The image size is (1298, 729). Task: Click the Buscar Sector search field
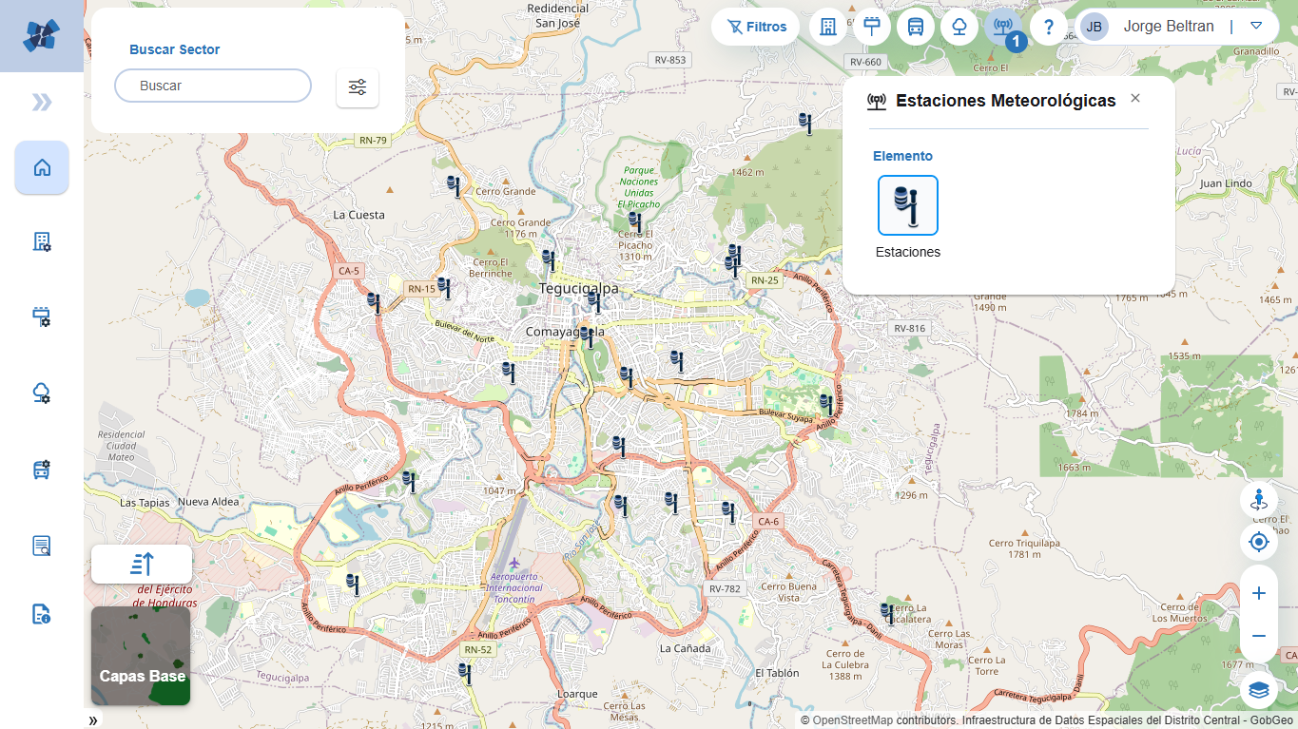pos(213,86)
